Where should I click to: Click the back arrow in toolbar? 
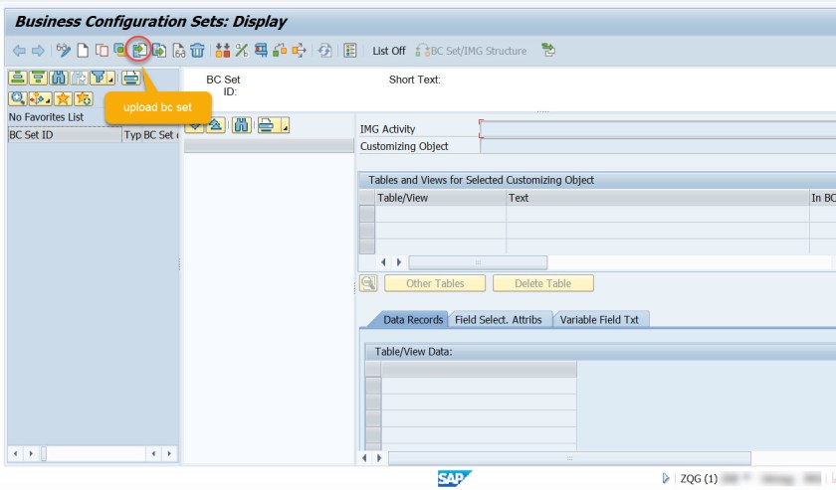click(x=18, y=51)
